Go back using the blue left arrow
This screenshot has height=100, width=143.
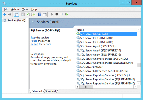coord(5,14)
